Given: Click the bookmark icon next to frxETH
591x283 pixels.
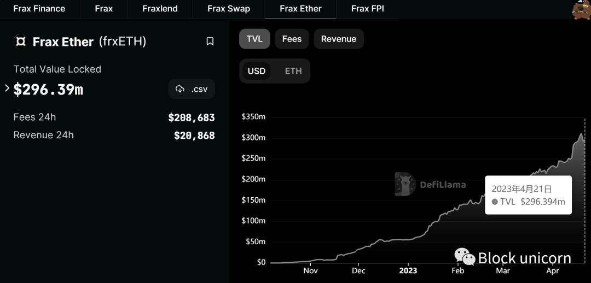Looking at the screenshot, I should pyautogui.click(x=210, y=42).
